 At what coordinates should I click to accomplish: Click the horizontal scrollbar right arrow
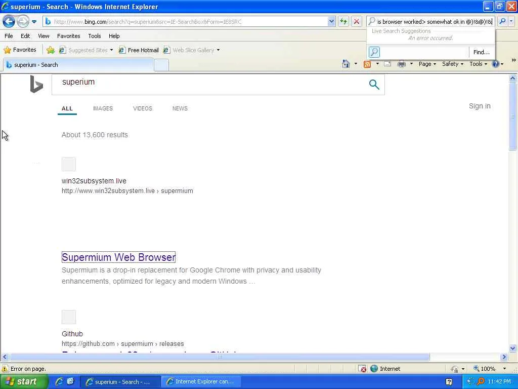tap(504, 357)
